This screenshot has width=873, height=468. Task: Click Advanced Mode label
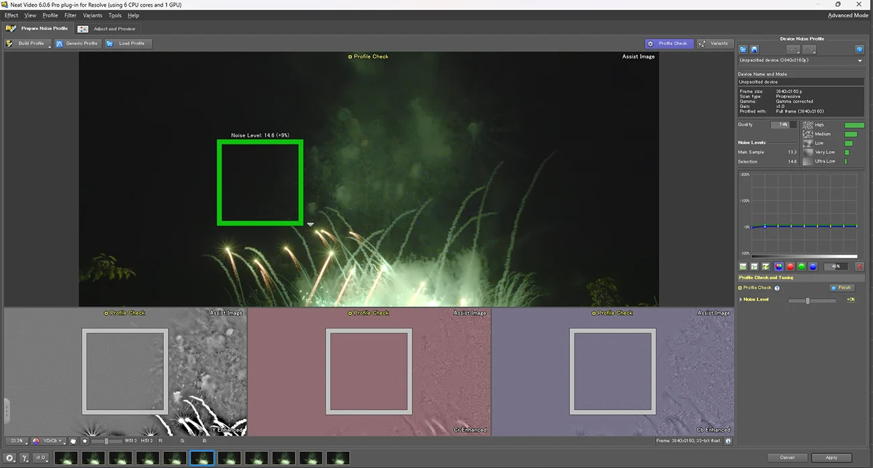pos(848,15)
